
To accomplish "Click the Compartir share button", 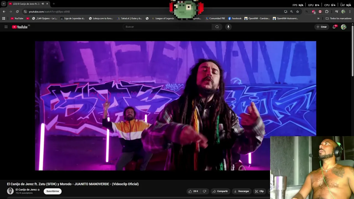I will [x=220, y=191].
